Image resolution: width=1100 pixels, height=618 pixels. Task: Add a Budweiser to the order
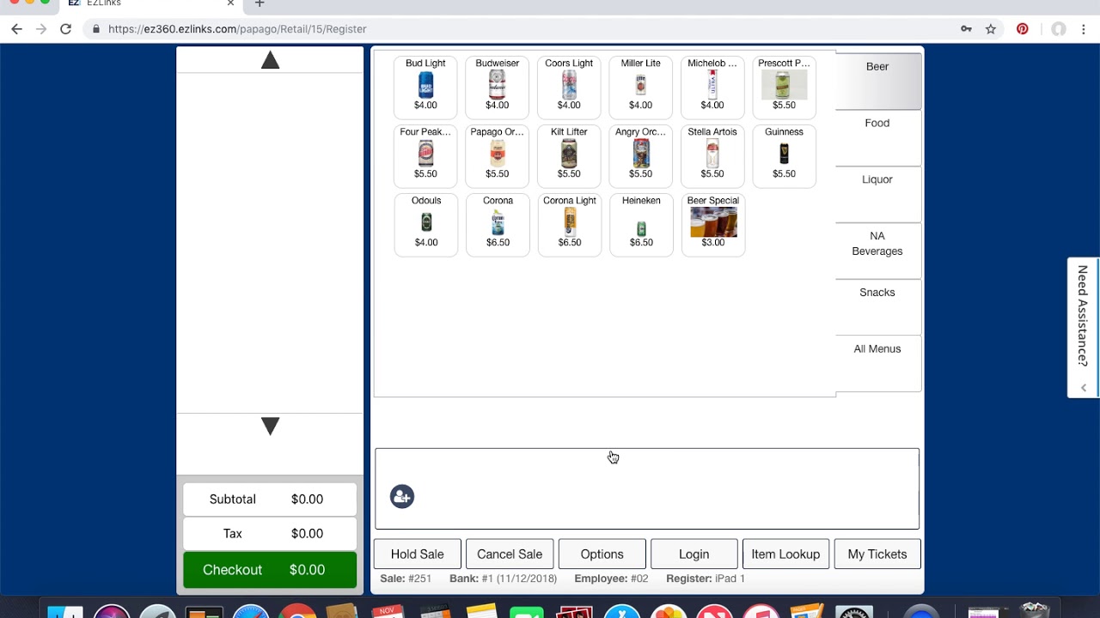pyautogui.click(x=498, y=87)
